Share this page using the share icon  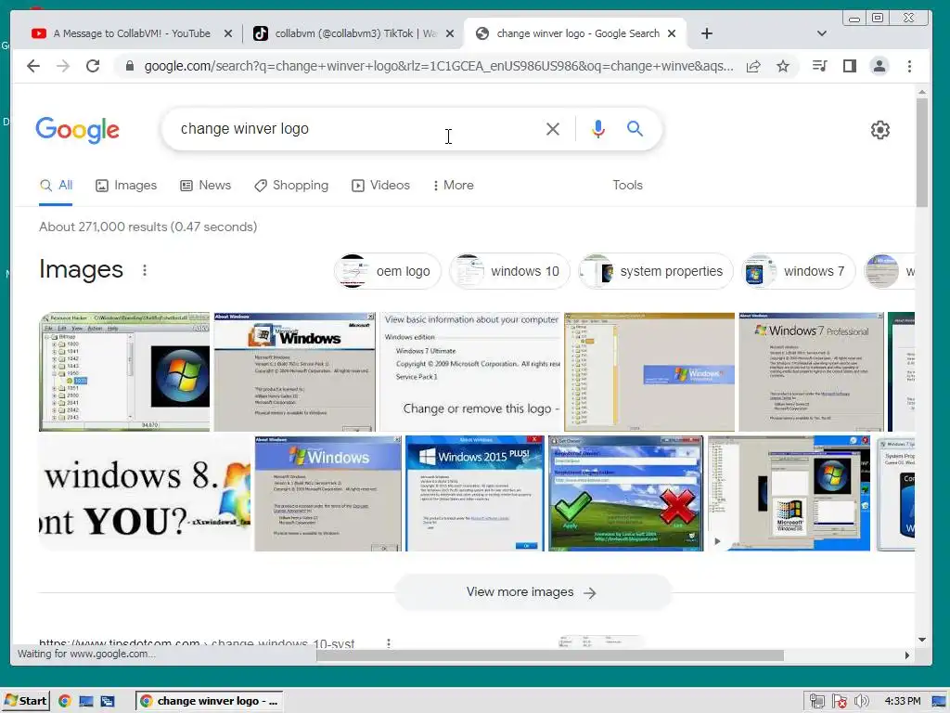[x=753, y=66]
